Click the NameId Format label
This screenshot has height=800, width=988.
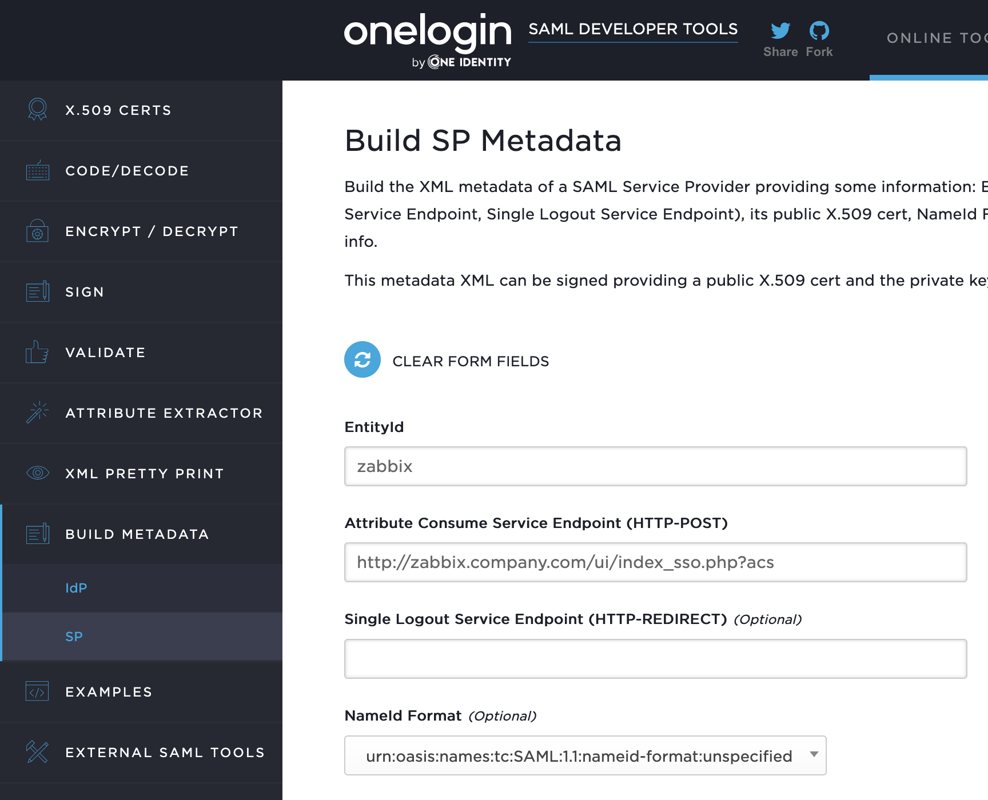click(x=403, y=715)
